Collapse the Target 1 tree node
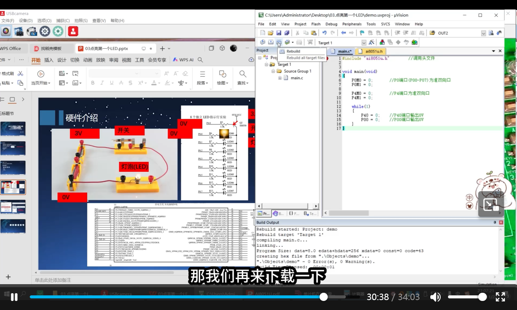Viewport: 517px width, 310px height. point(266,65)
